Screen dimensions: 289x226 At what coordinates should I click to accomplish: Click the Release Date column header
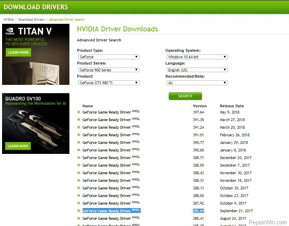[232, 106]
